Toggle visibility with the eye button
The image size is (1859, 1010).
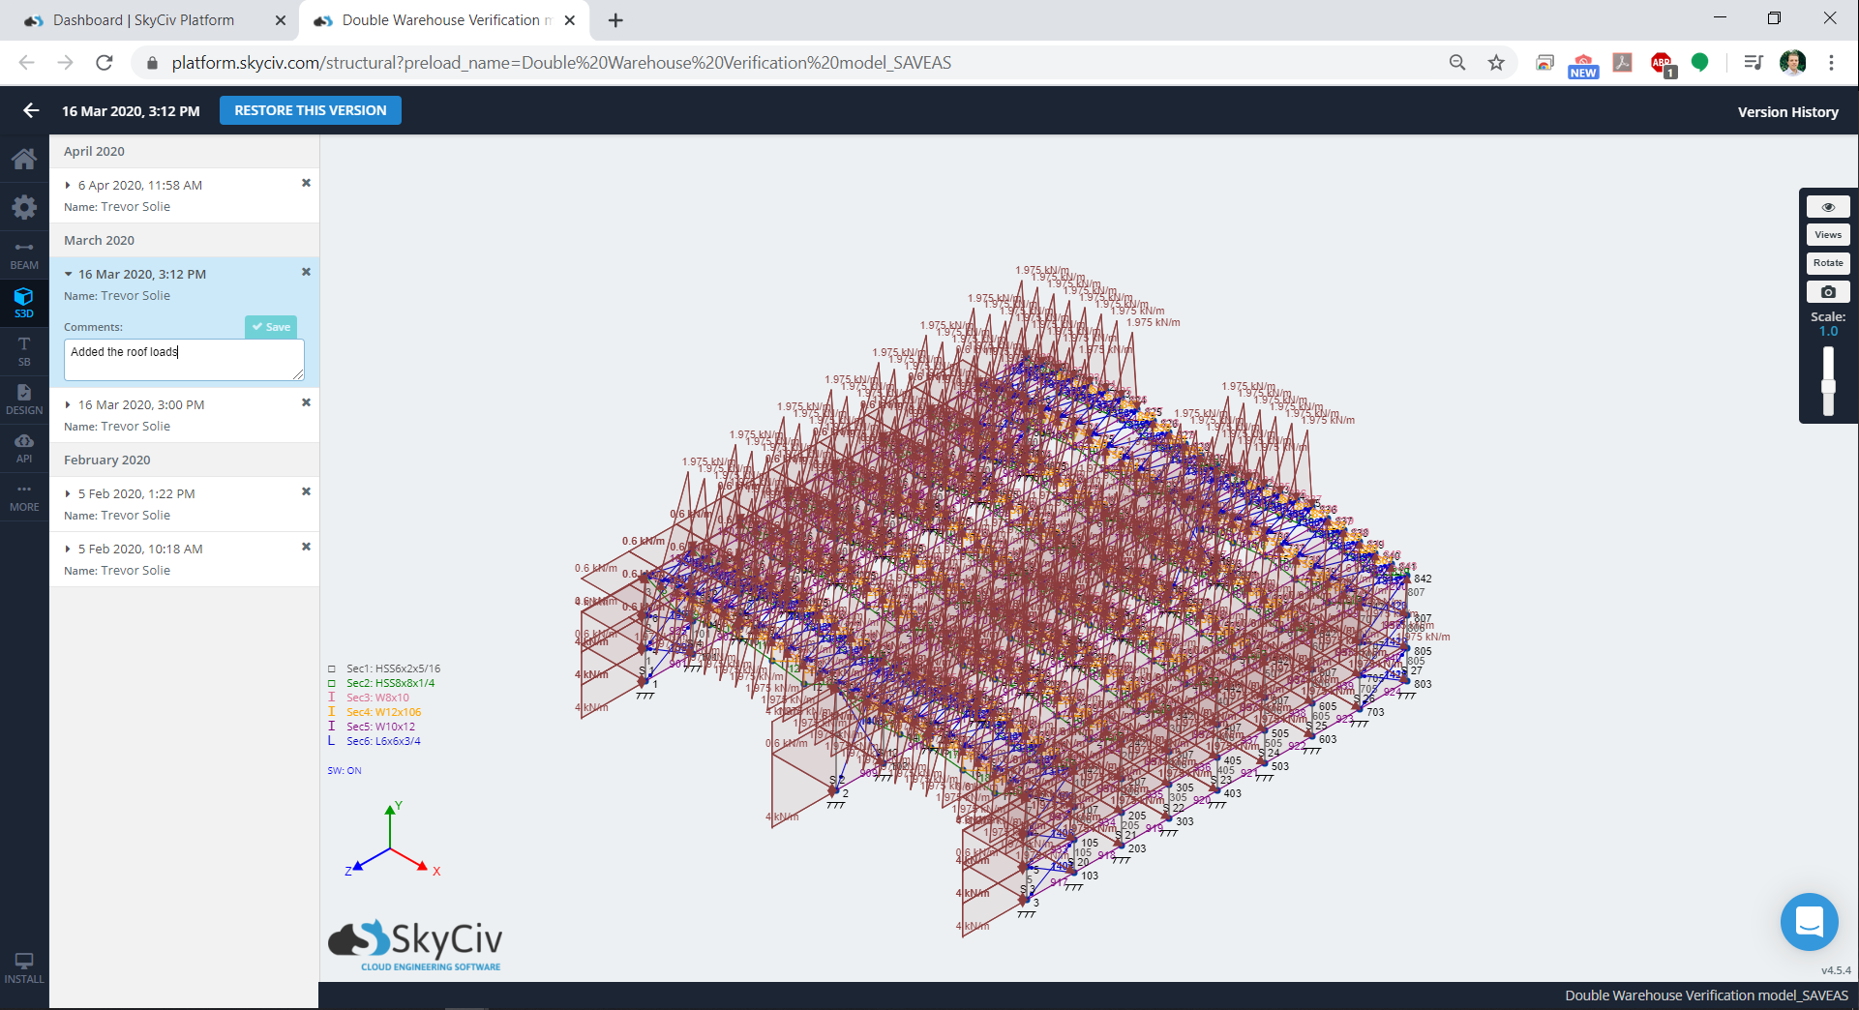(x=1827, y=207)
